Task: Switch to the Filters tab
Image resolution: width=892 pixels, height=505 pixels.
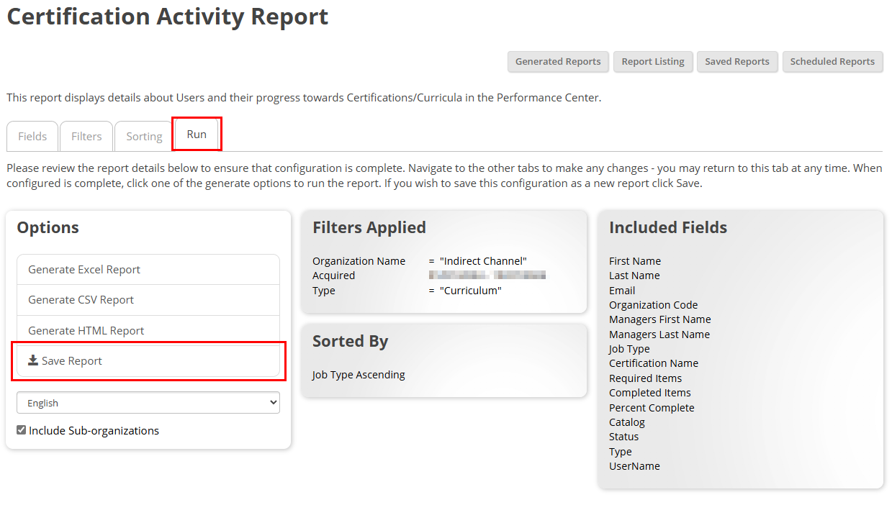Action: (x=86, y=136)
